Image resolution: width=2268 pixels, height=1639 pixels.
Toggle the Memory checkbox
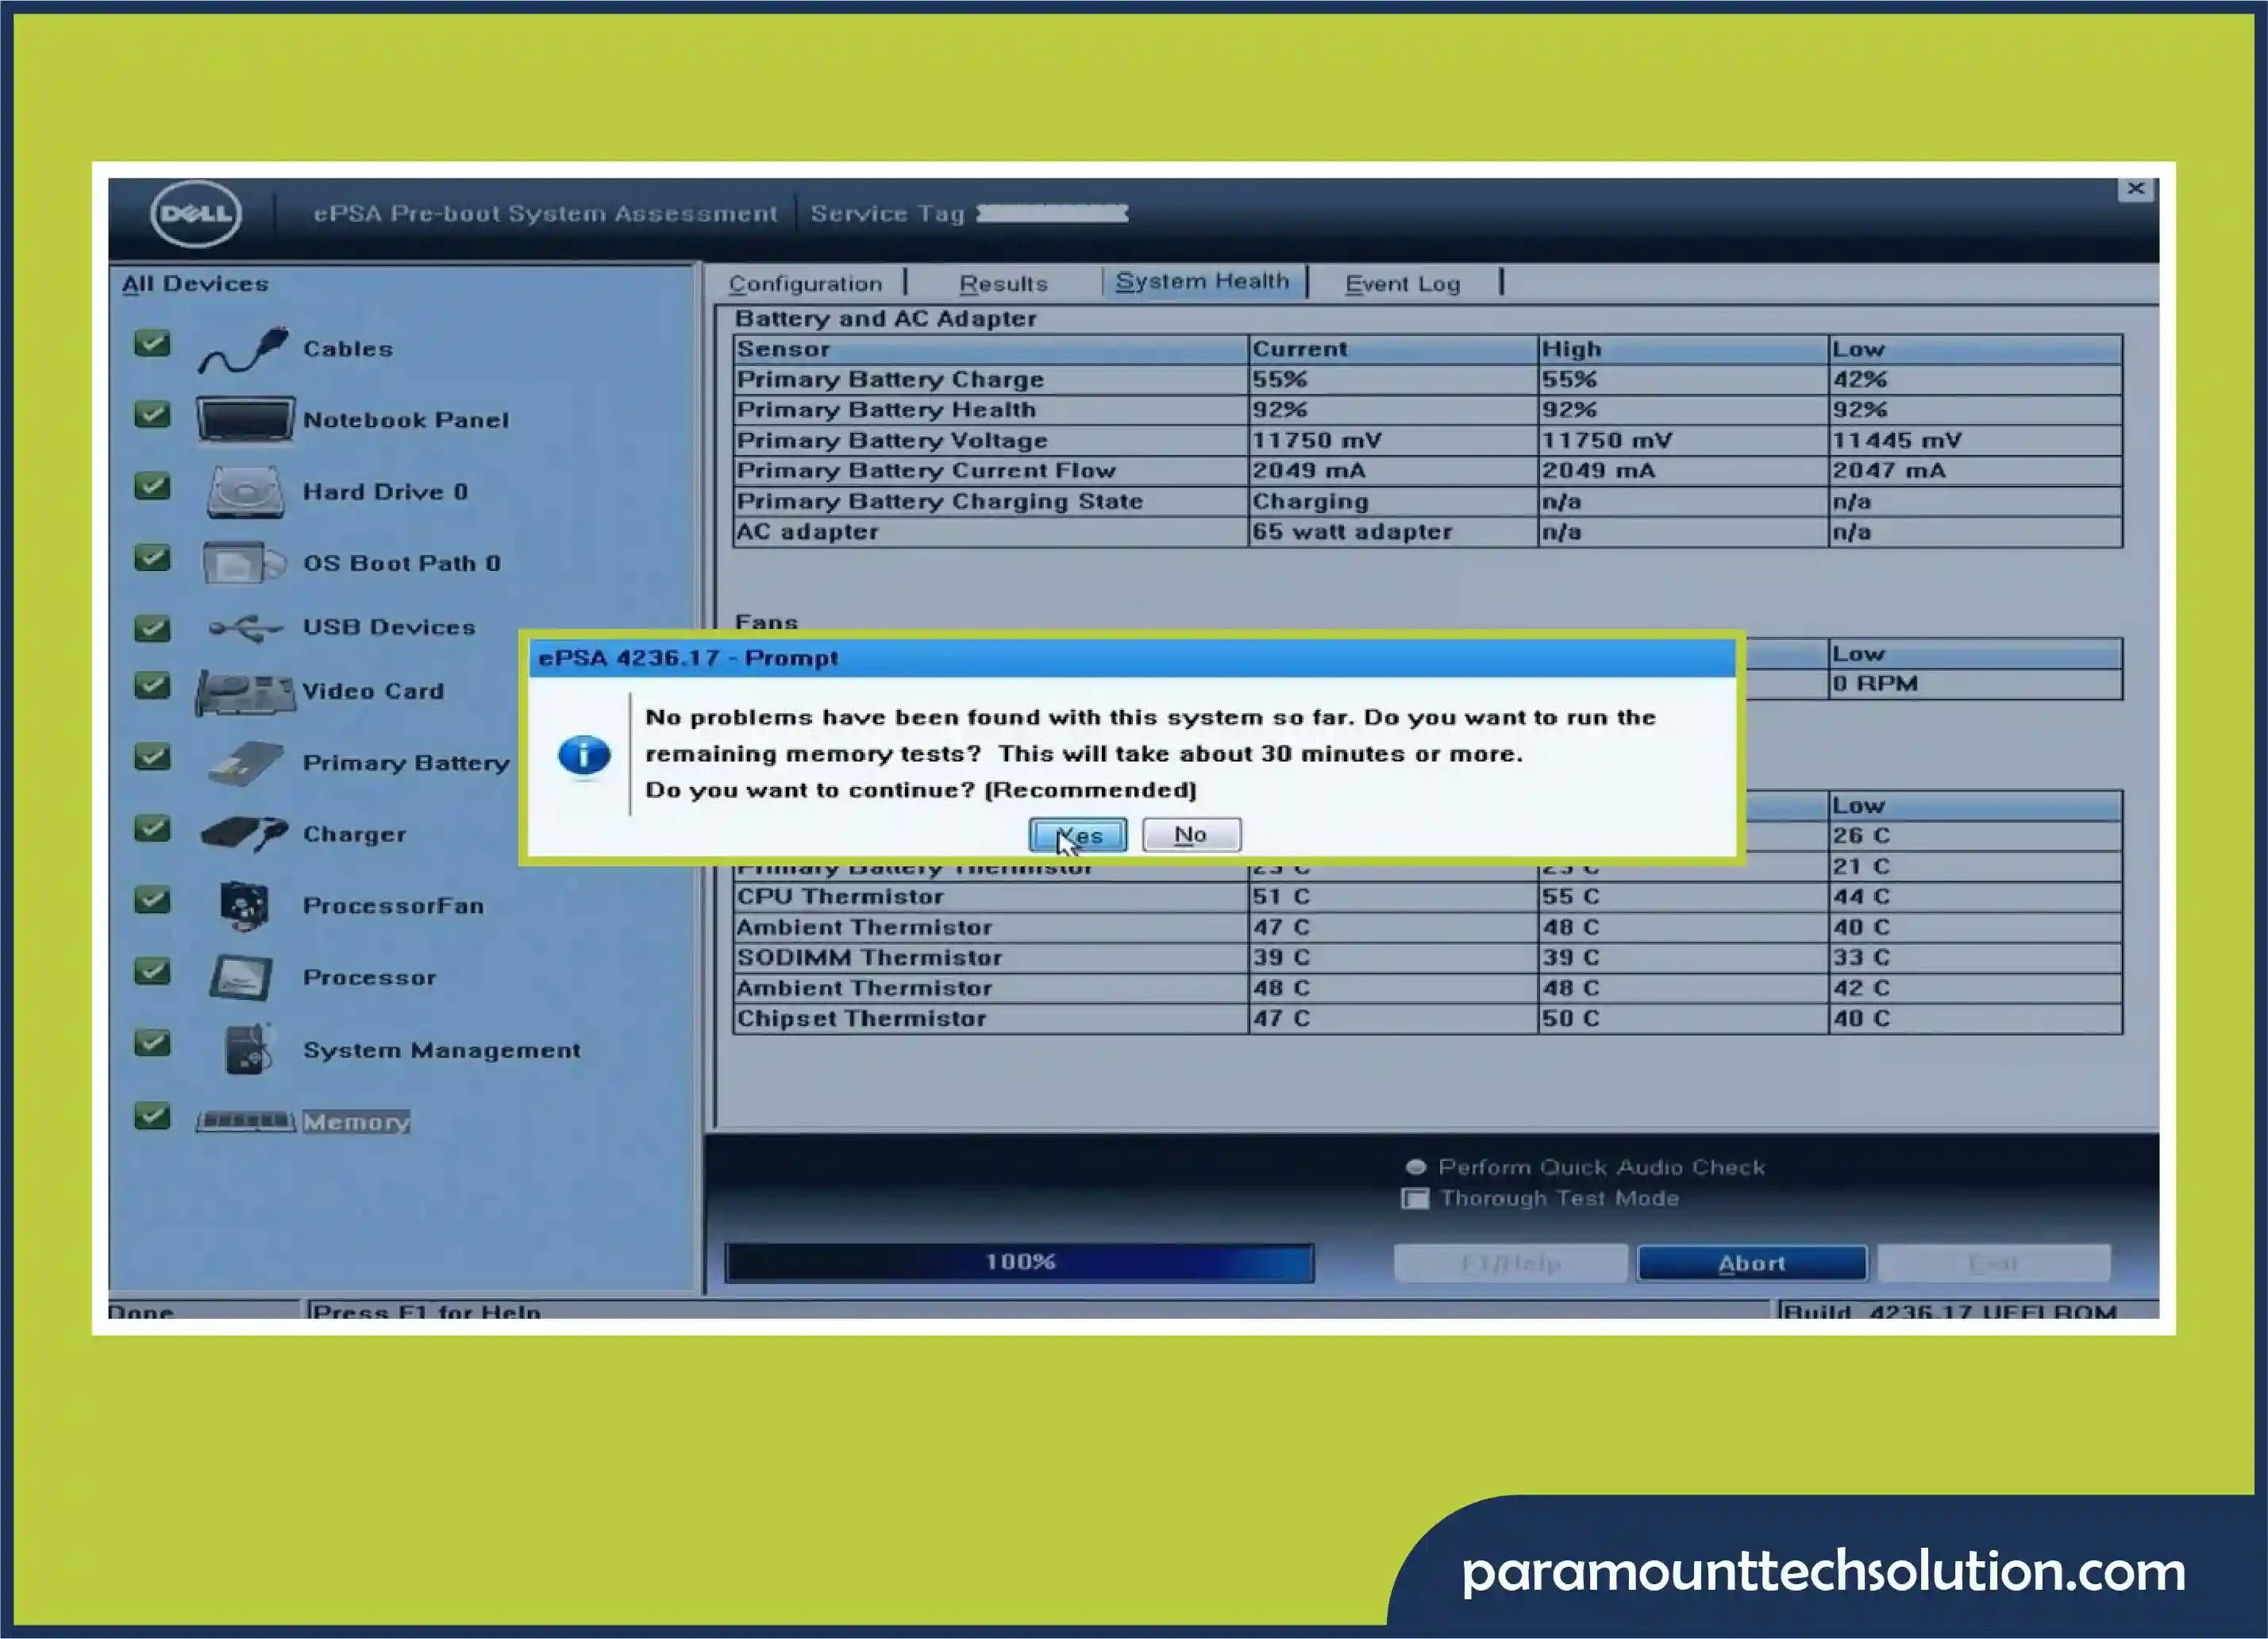point(152,1116)
